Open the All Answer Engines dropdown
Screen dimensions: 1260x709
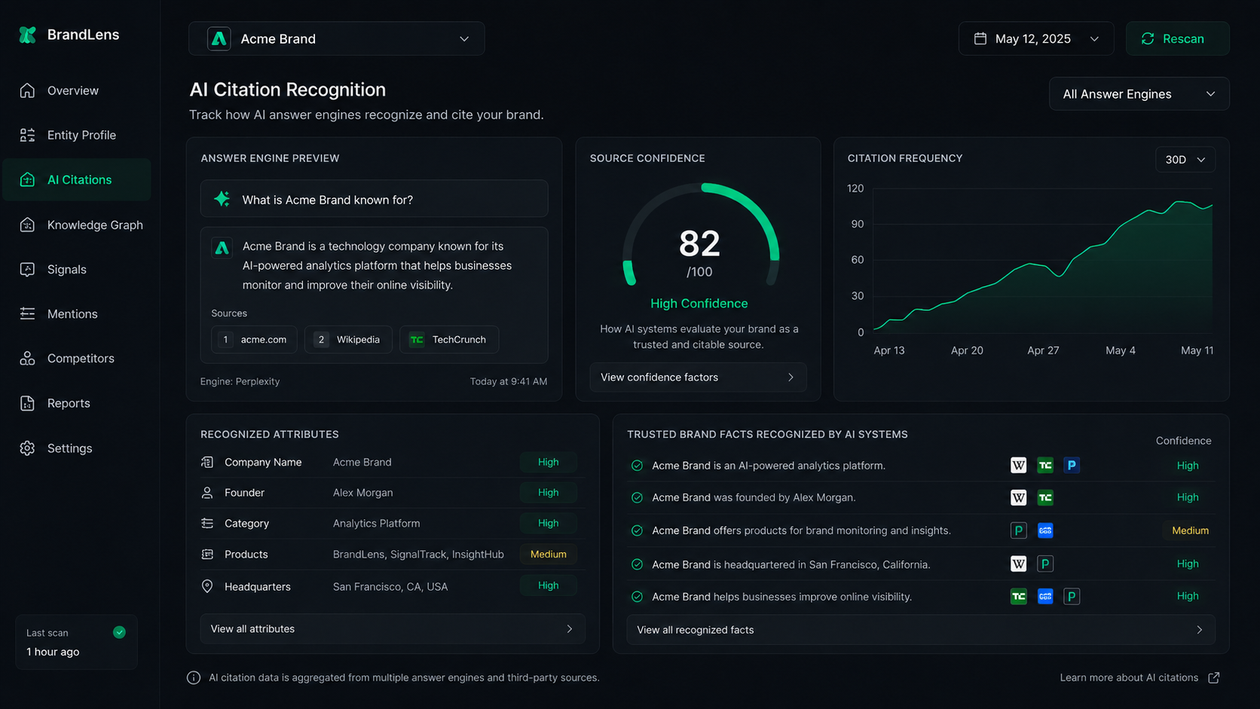click(x=1139, y=94)
